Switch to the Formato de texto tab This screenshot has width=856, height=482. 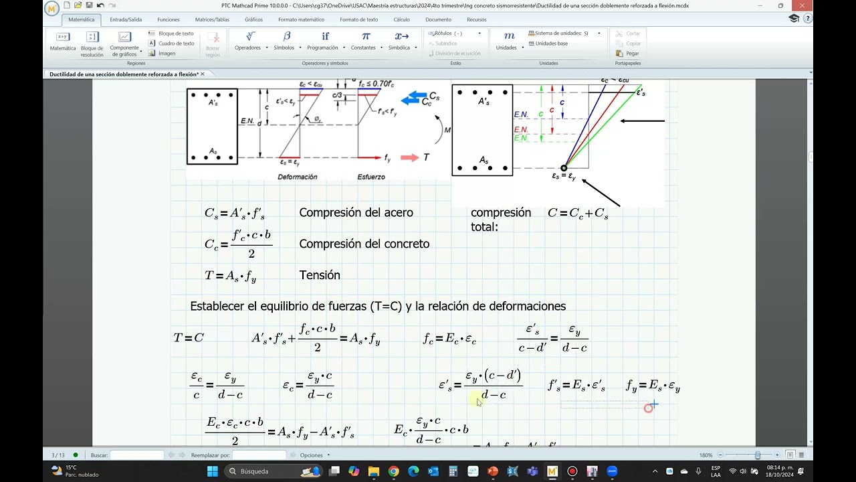point(359,19)
